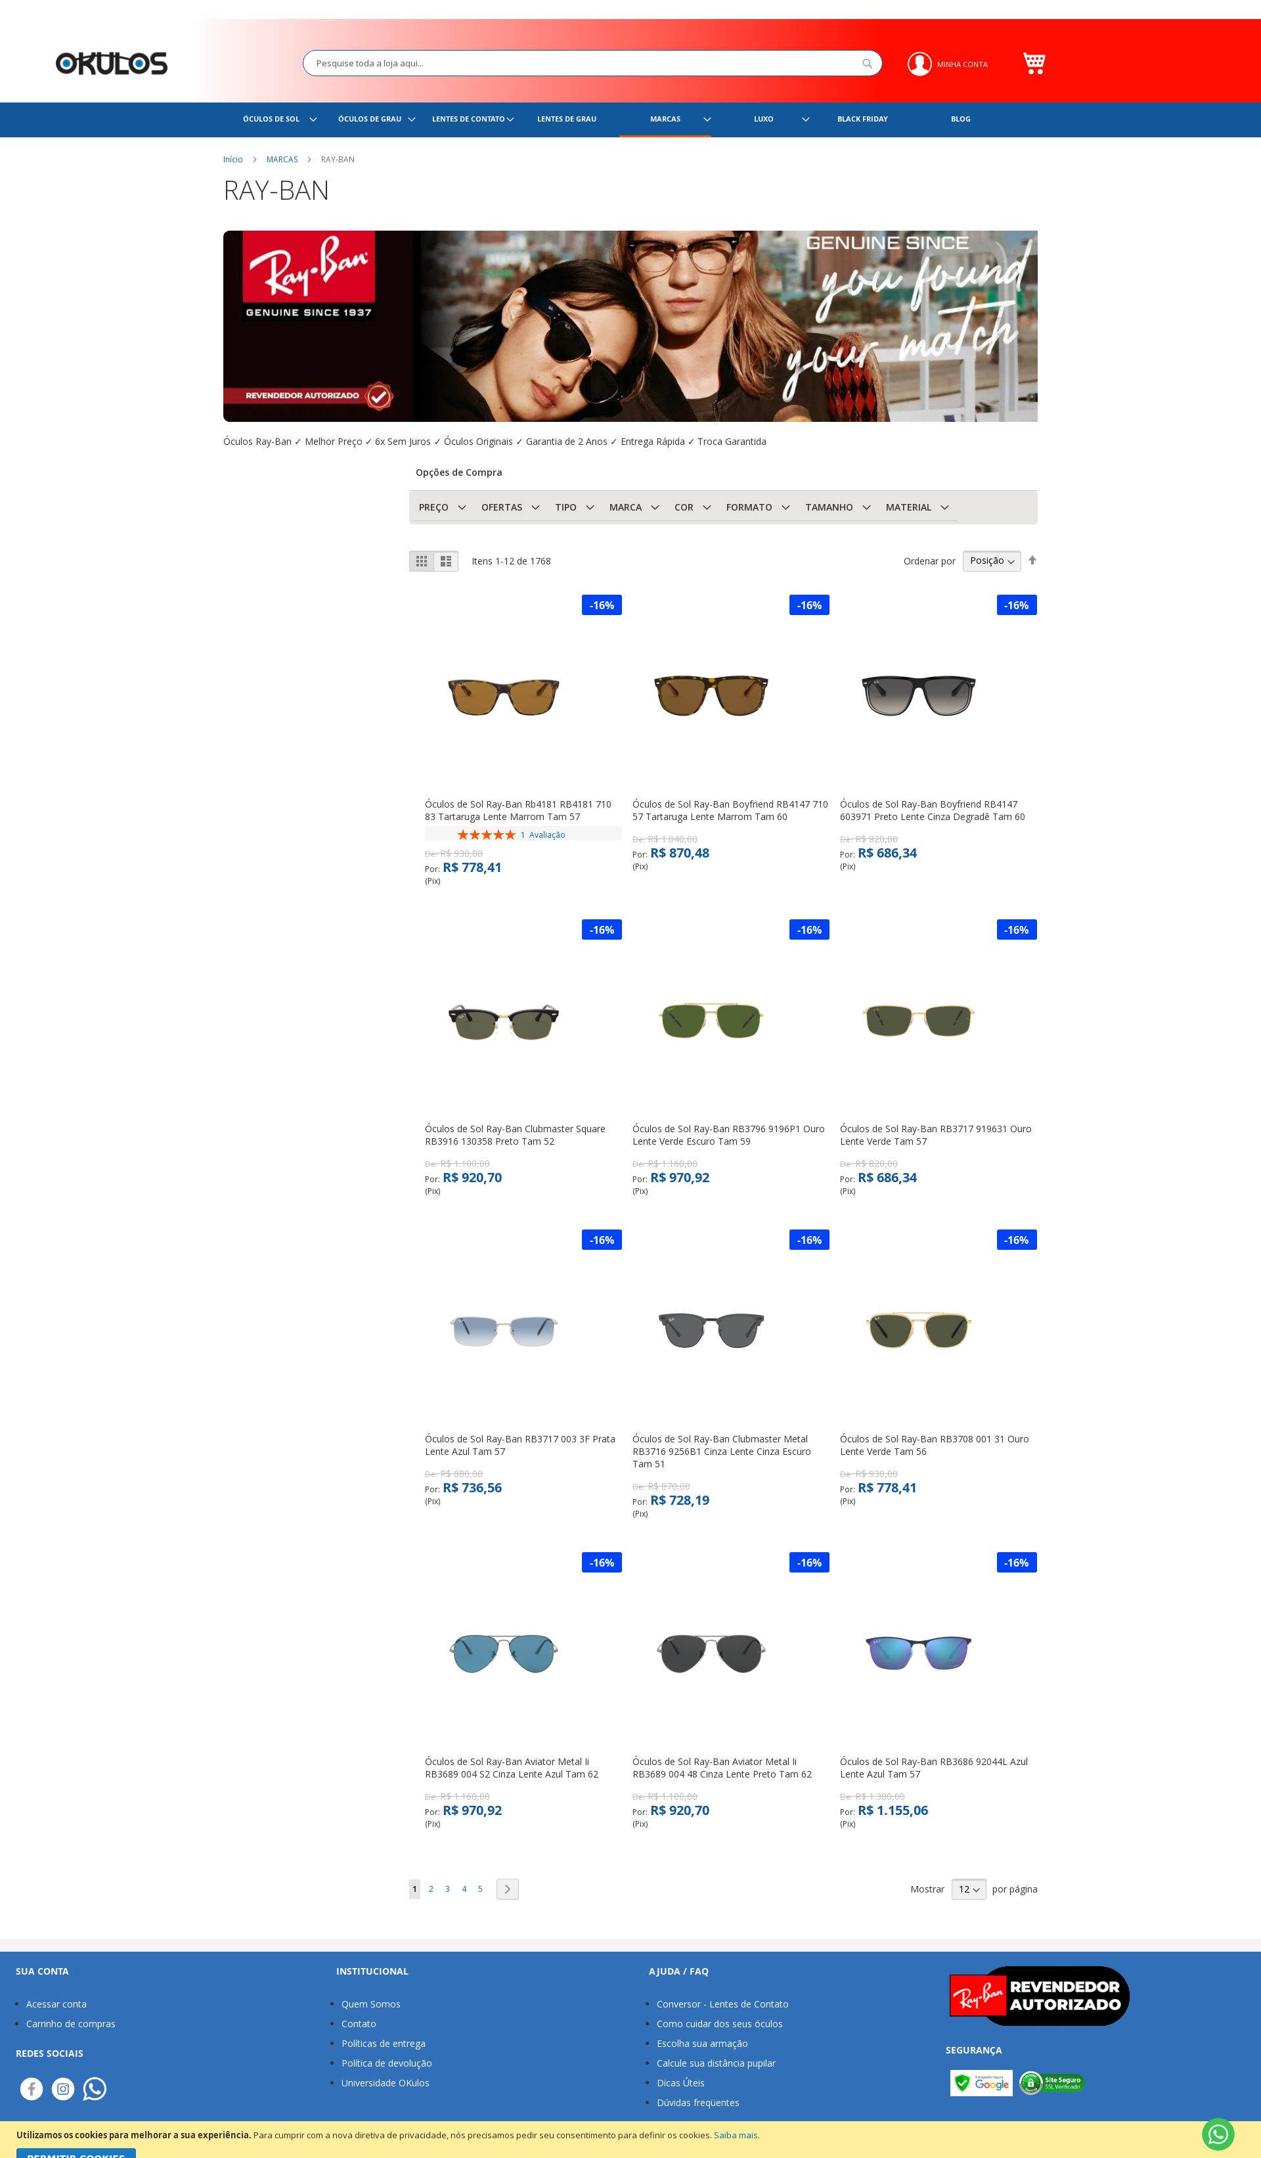Click the MARCAS breadcrumb link
This screenshot has width=1261, height=2158.
click(282, 159)
